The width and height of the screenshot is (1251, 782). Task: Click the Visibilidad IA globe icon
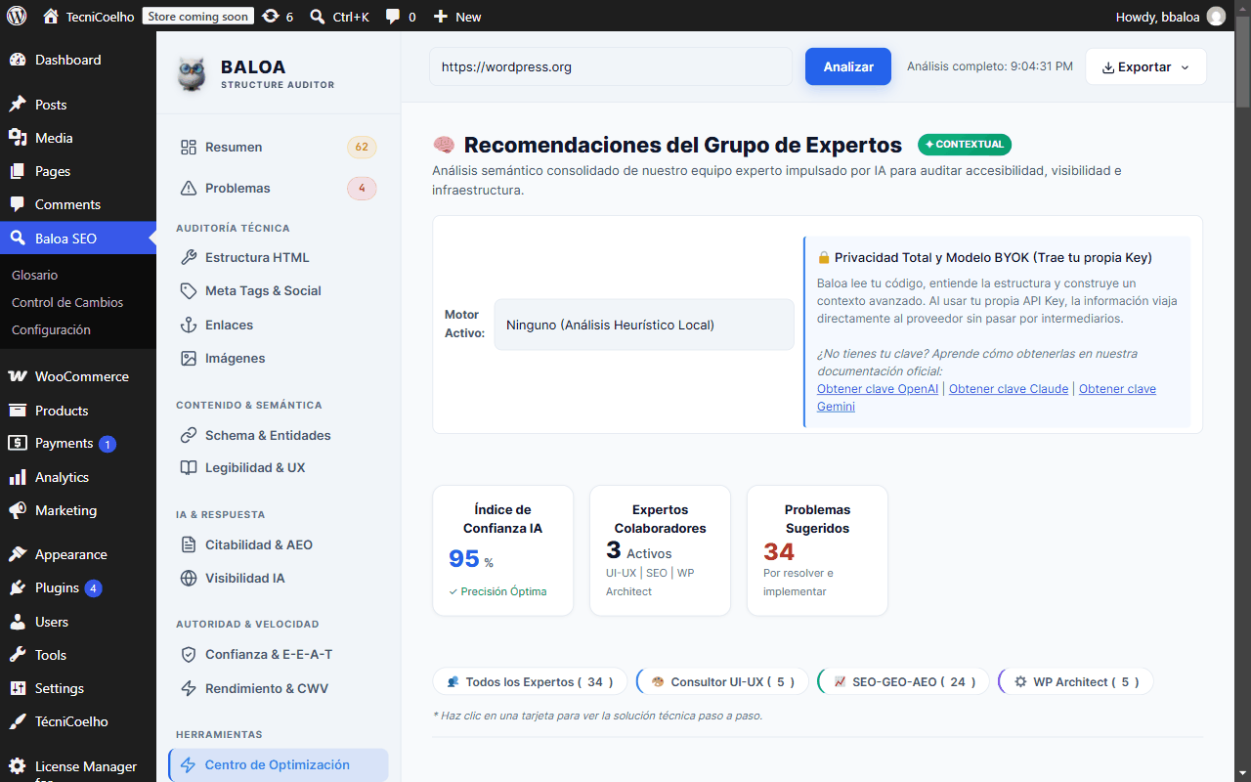(189, 578)
